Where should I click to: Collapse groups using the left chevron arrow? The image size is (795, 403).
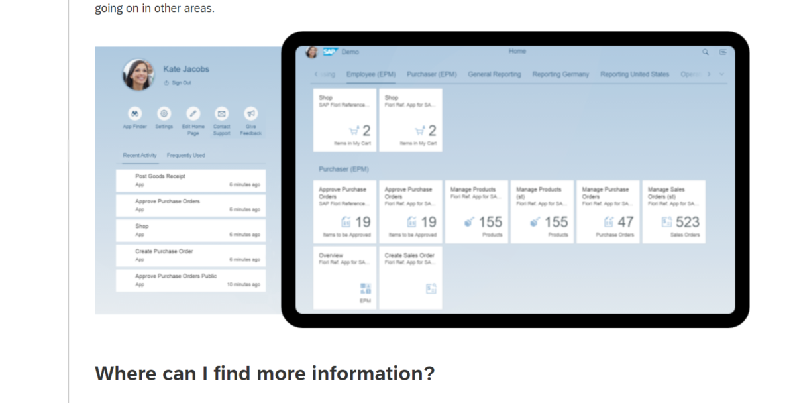pos(316,74)
